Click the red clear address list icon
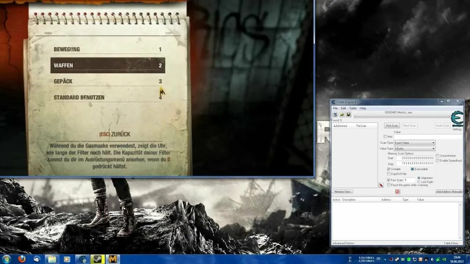Image resolution: width=470 pixels, height=264 pixels. pyautogui.click(x=397, y=191)
